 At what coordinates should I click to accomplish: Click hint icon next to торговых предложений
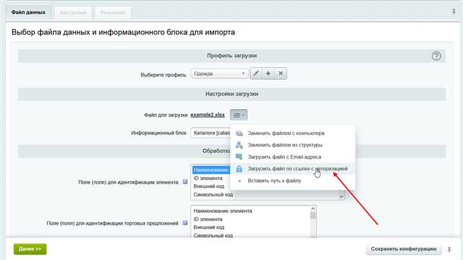[x=185, y=223]
